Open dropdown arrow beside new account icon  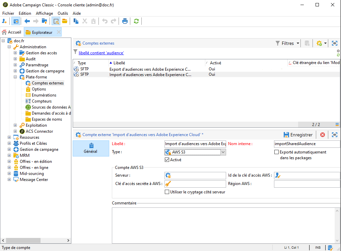[x=325, y=43]
